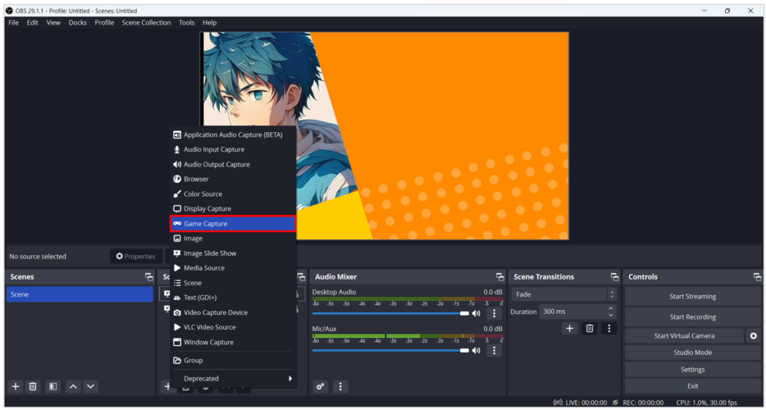
Task: Add a new scene with plus button
Action: coord(15,386)
